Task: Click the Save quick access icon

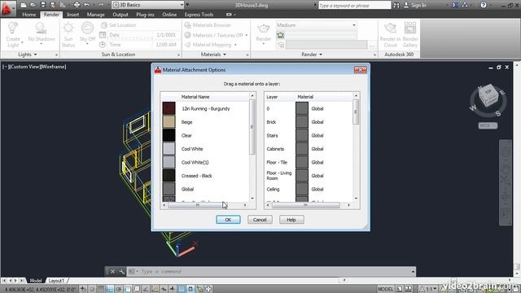Action: tap(43, 5)
